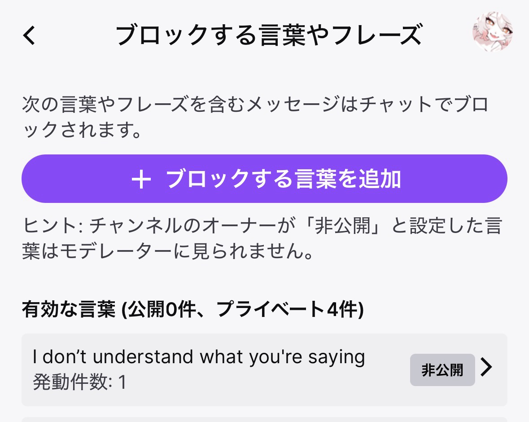Select the プライベート4件 count in the header

coord(286,310)
